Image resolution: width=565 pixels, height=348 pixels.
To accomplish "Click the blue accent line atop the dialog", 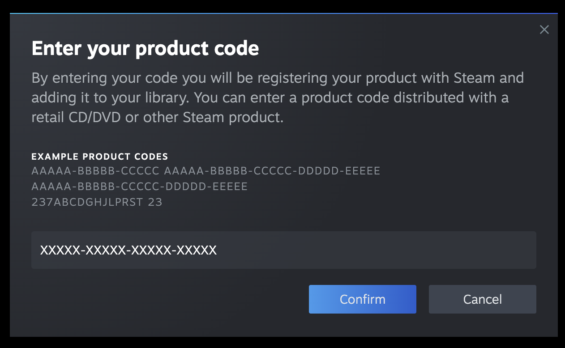I will (283, 13).
